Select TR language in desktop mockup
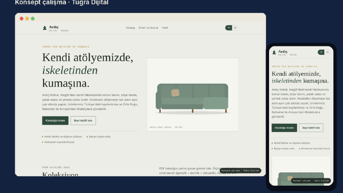 pyautogui.click(x=228, y=28)
